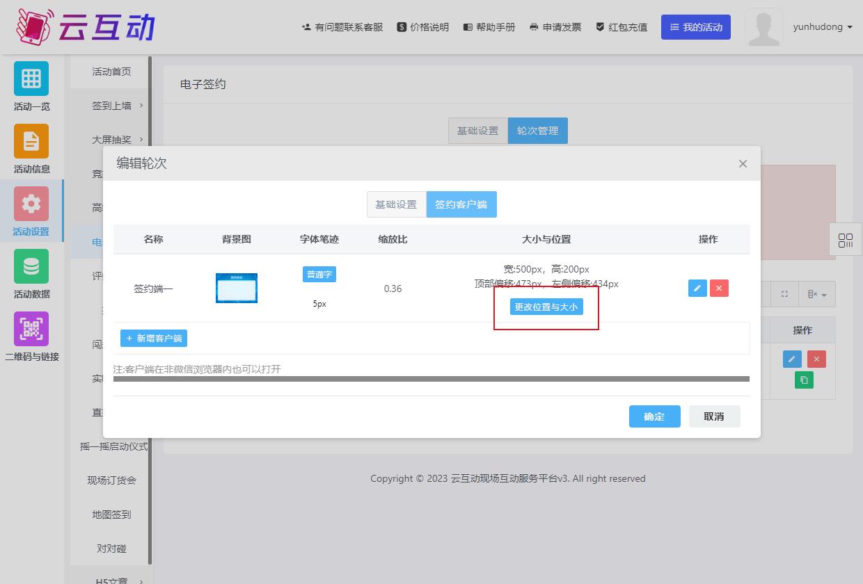Open 现场订货会 in sidebar

pos(111,480)
